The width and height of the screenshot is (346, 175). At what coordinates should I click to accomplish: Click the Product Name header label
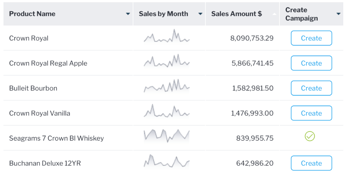point(32,14)
